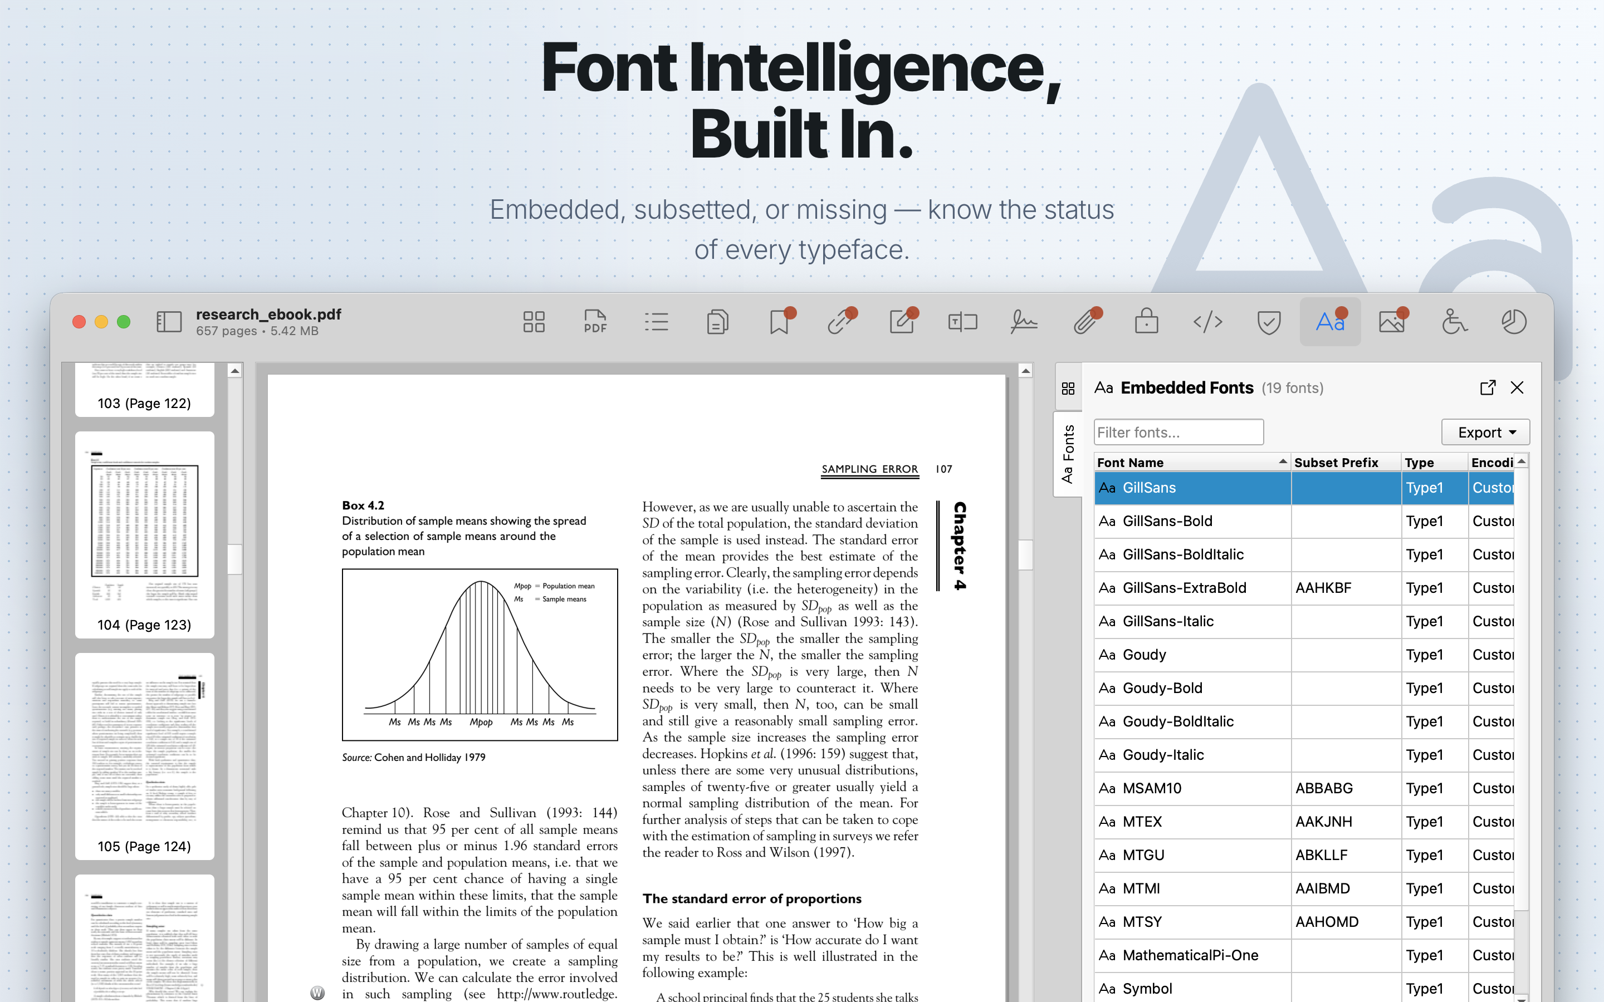Toggle the sidebar panel icon
The width and height of the screenshot is (1604, 1002).
pos(168,322)
